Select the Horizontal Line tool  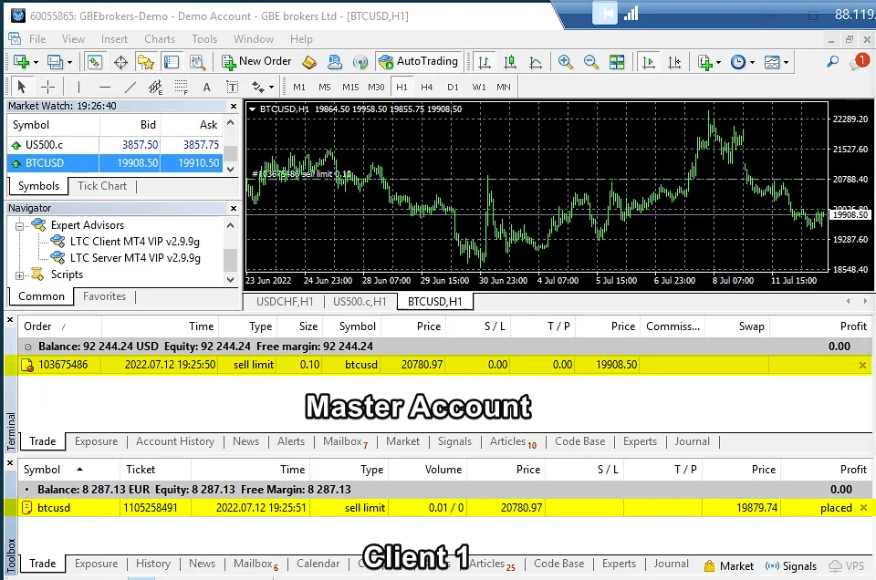click(x=104, y=87)
